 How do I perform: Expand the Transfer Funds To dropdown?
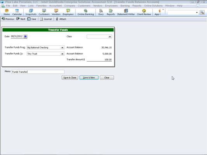tap(62, 54)
